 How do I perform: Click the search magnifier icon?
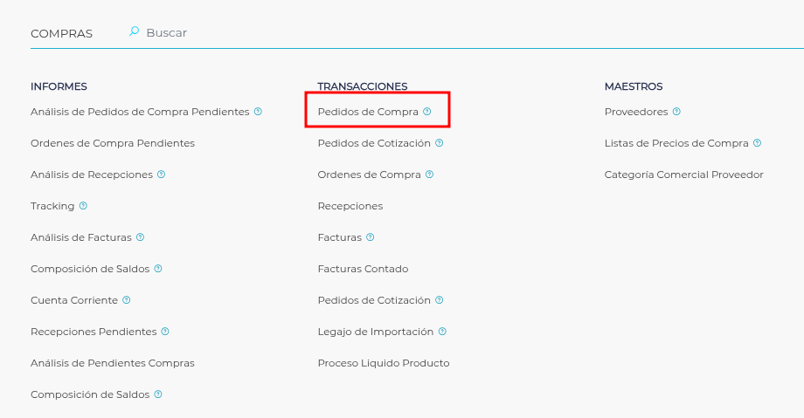(134, 31)
